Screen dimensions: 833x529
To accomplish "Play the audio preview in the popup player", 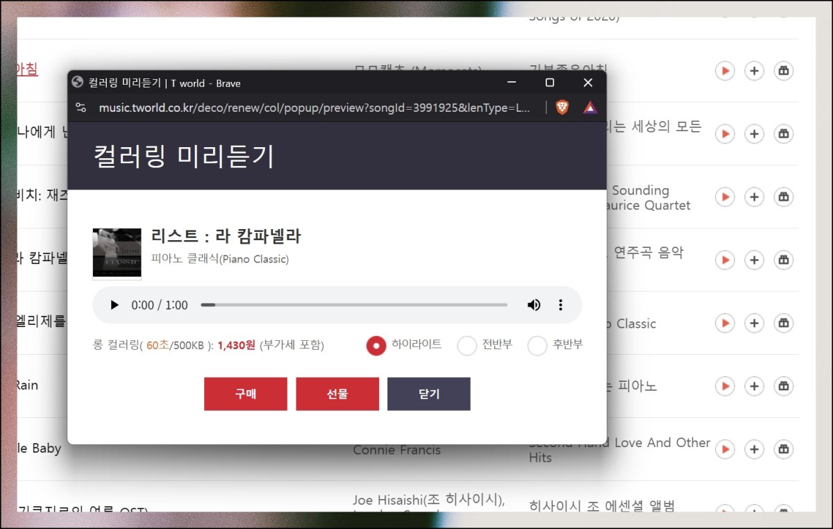I will [115, 305].
